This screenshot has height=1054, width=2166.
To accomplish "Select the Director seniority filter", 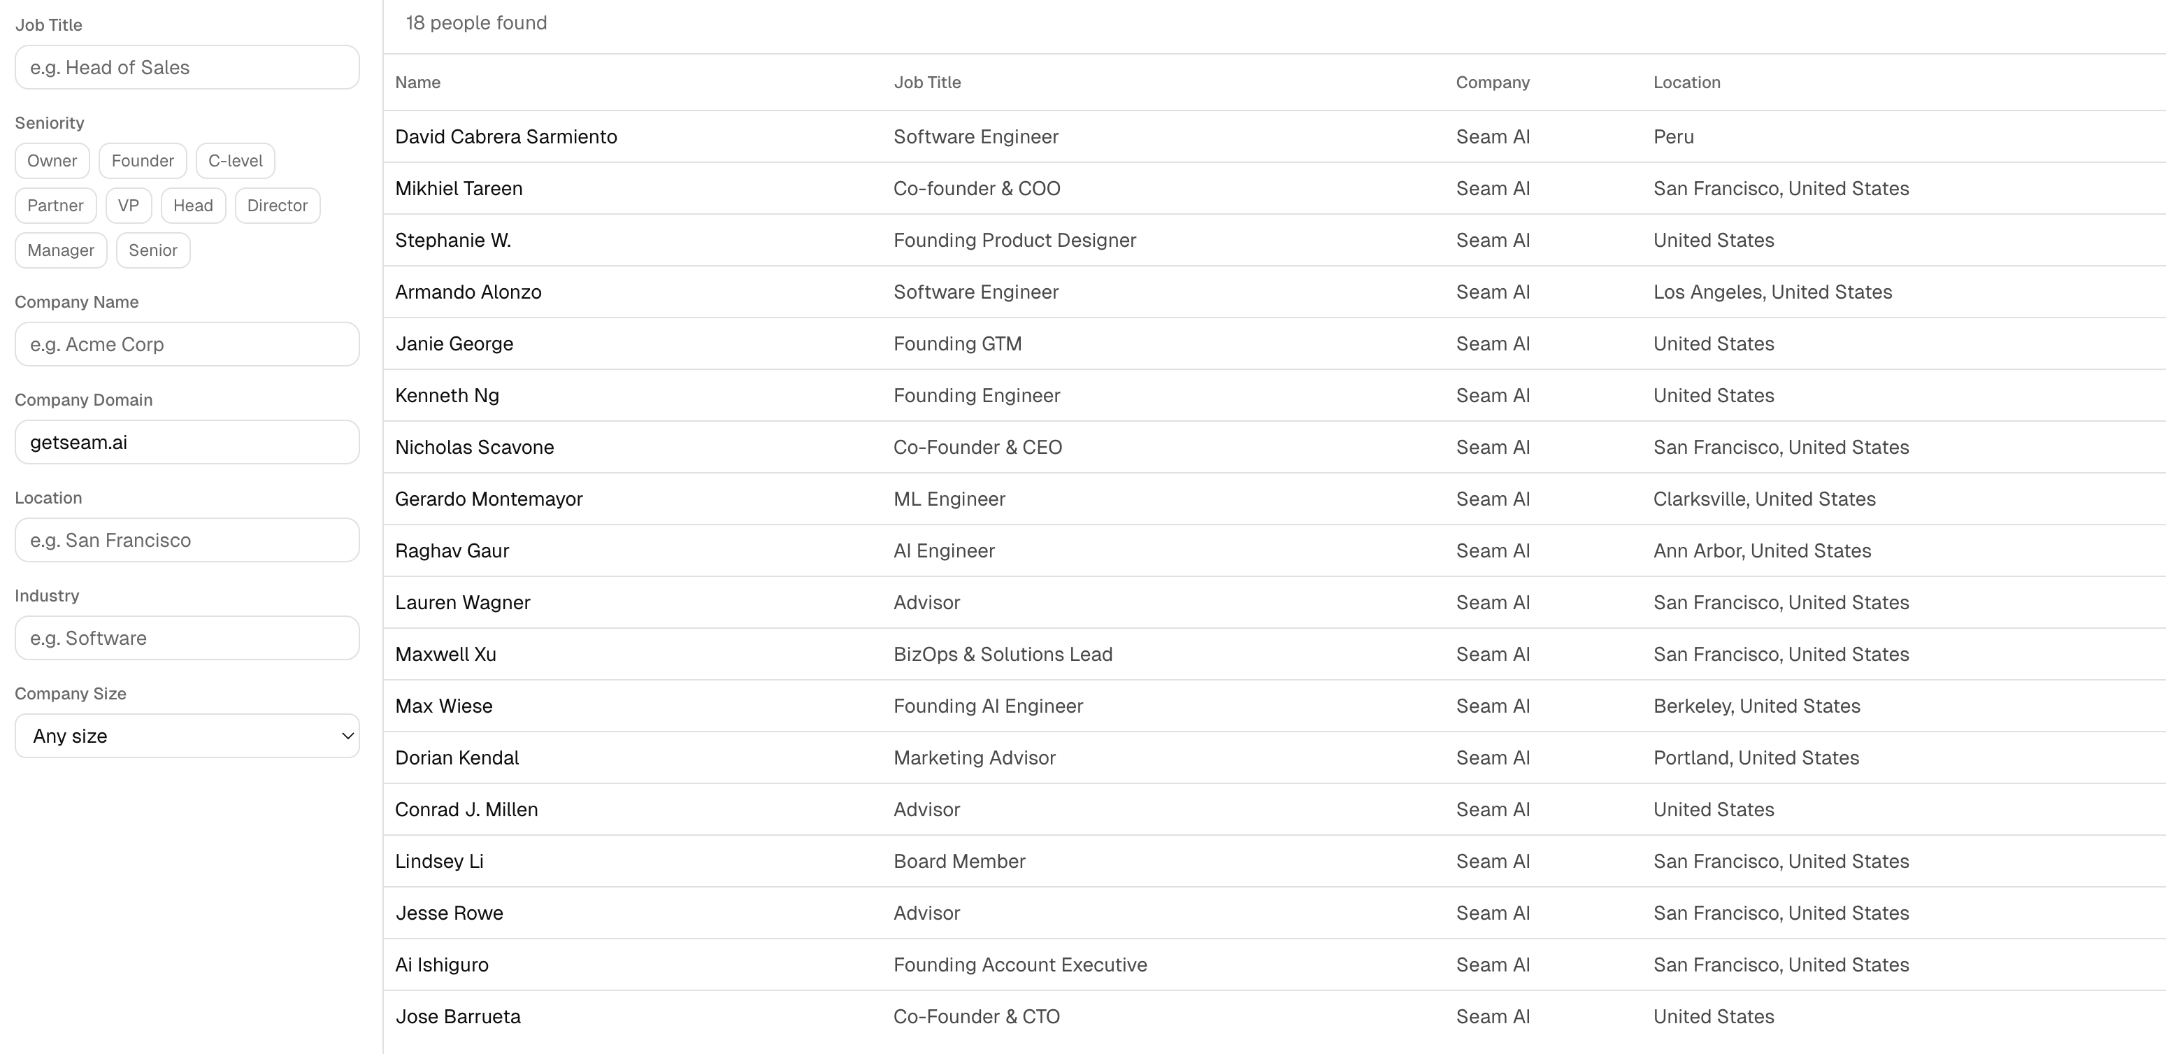I will coord(278,205).
